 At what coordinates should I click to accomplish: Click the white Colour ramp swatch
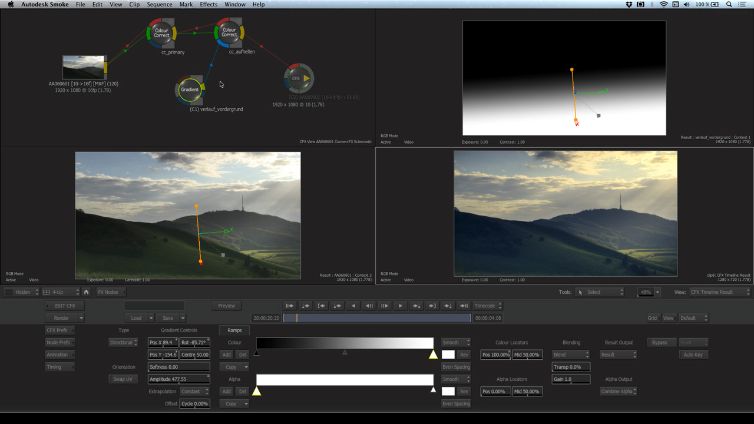(x=448, y=355)
